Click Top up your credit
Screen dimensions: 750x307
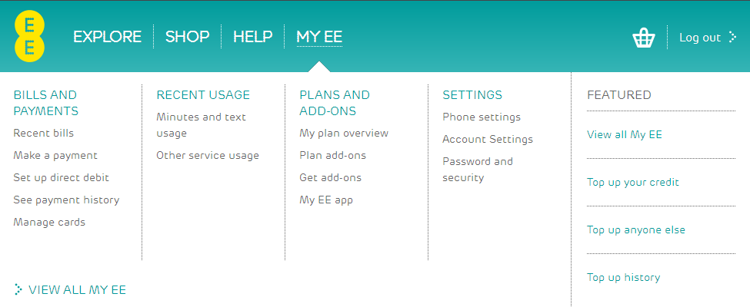click(x=633, y=183)
